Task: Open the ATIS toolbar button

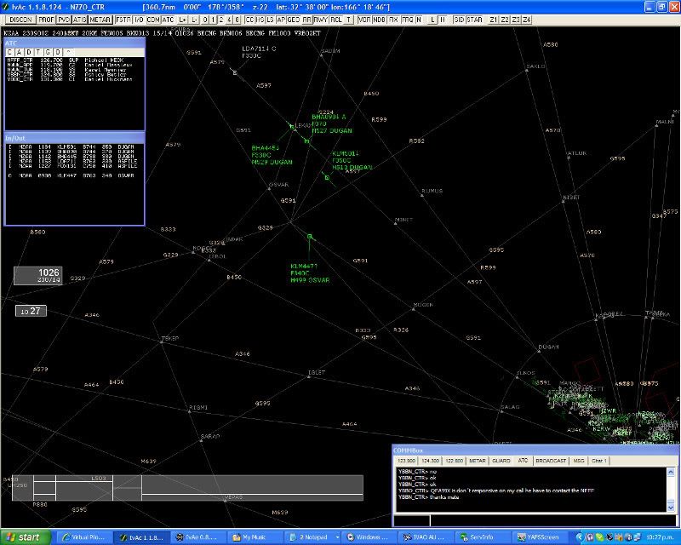Action: click(x=79, y=19)
